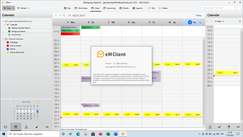Open help question mark in right sidebar

coord(229,127)
